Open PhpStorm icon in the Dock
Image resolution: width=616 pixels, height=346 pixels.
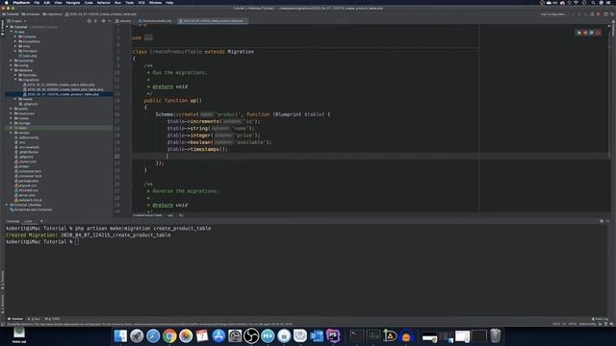coord(333,335)
